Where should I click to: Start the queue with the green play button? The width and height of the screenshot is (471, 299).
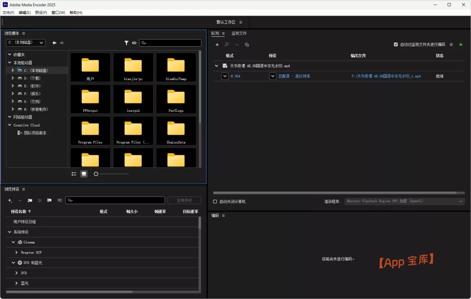pyautogui.click(x=461, y=45)
